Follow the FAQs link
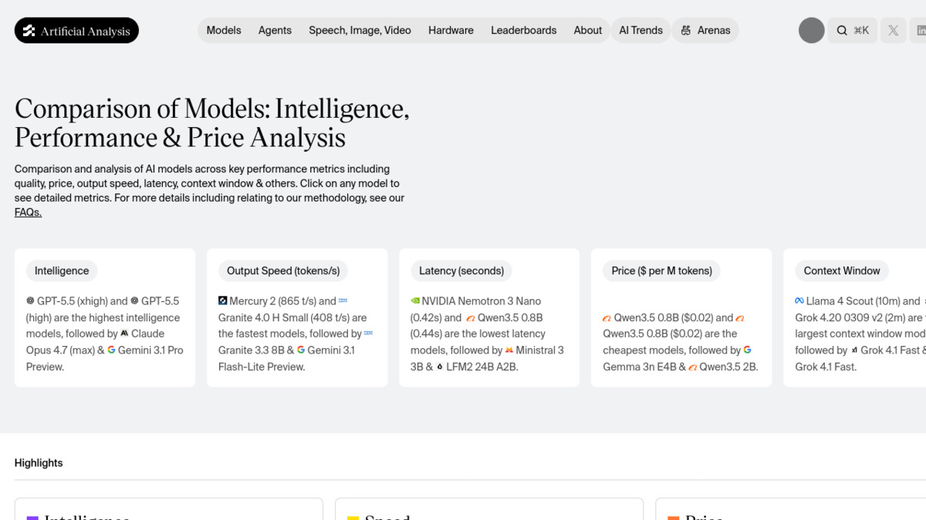The height and width of the screenshot is (520, 926). (28, 213)
